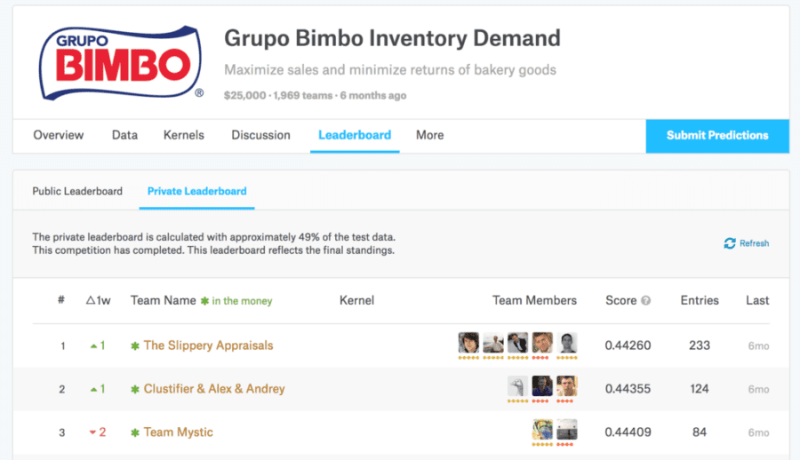Click first avatar of Team Mystic

point(542,430)
